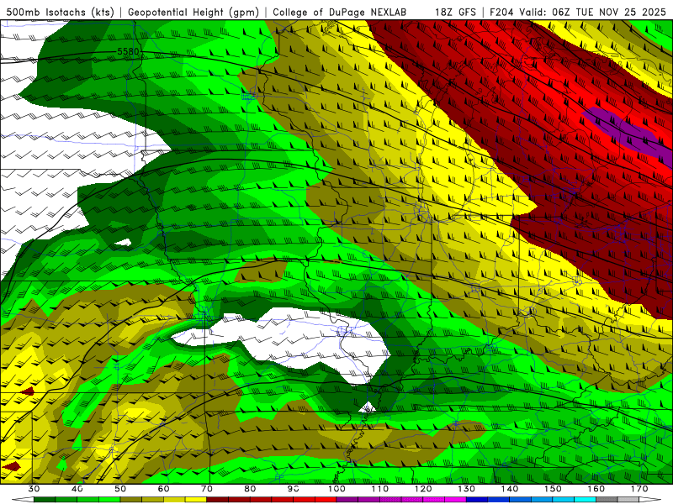Image resolution: width=673 pixels, height=504 pixels.
Task: Click the 110 label on the color scale
Action: [x=380, y=489]
